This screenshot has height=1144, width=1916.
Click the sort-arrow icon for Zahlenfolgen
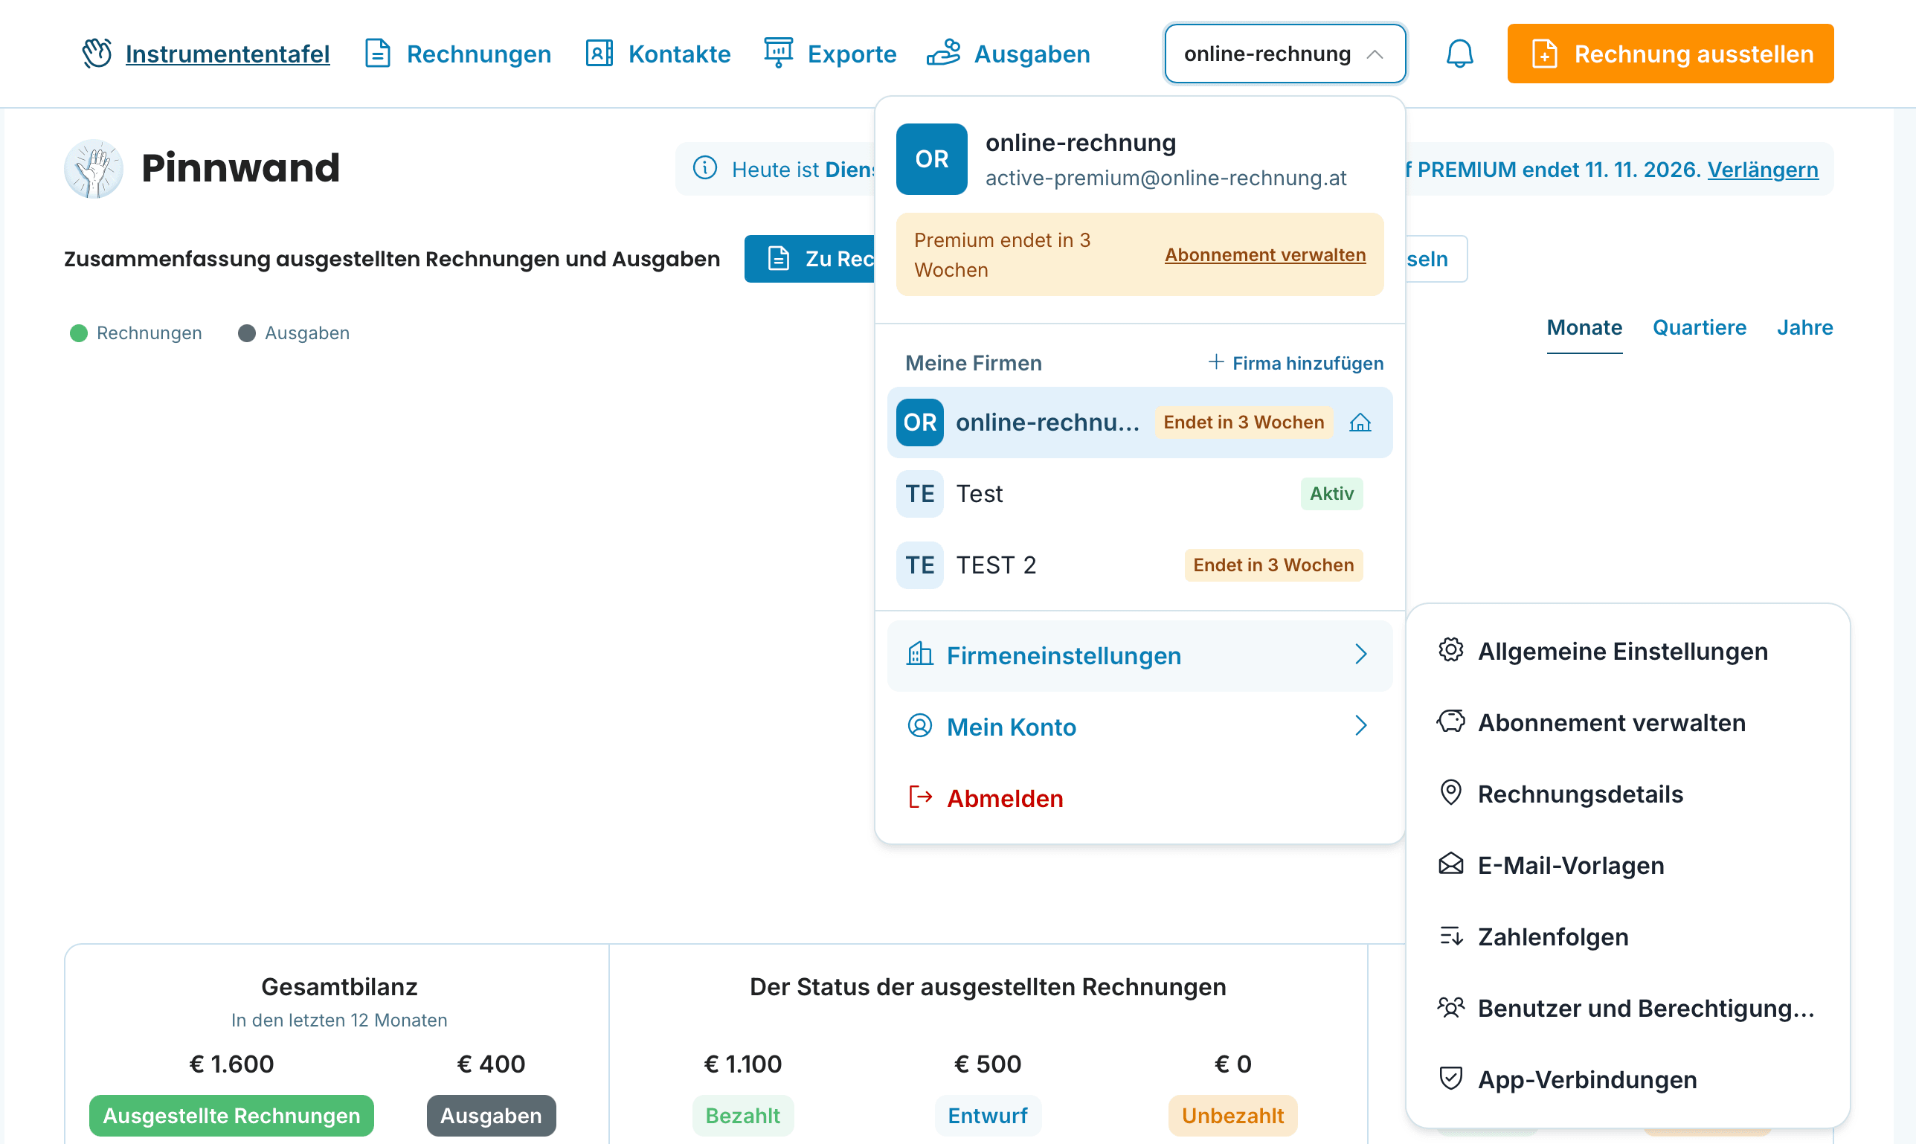pos(1450,936)
